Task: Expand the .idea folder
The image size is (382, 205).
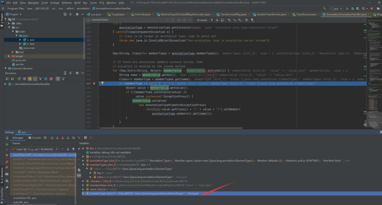Action: (x=10, y=23)
